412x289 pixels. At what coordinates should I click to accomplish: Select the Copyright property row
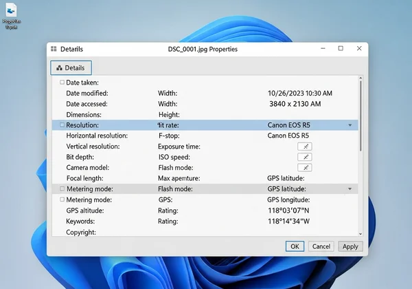point(82,233)
